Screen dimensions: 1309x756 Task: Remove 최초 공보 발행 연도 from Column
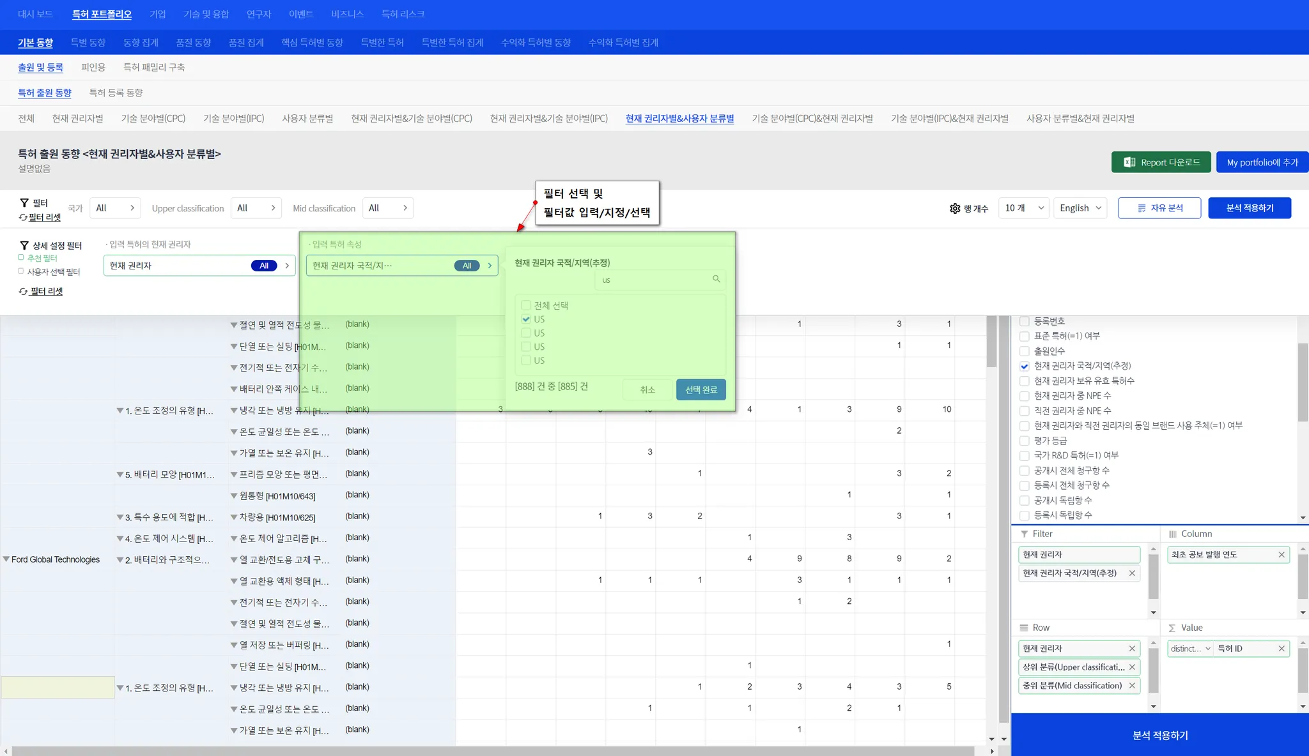click(1281, 555)
